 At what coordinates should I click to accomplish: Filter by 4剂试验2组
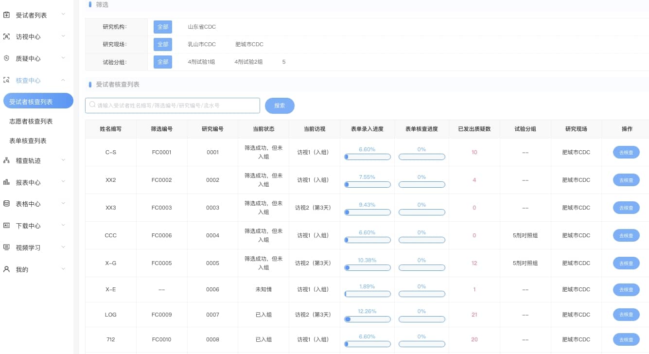tap(249, 62)
